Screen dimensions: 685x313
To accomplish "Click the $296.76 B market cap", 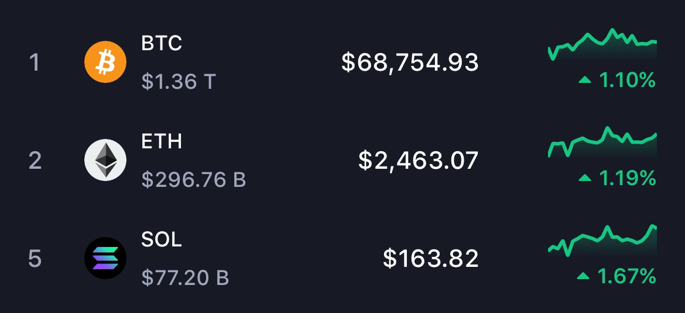I will point(194,180).
